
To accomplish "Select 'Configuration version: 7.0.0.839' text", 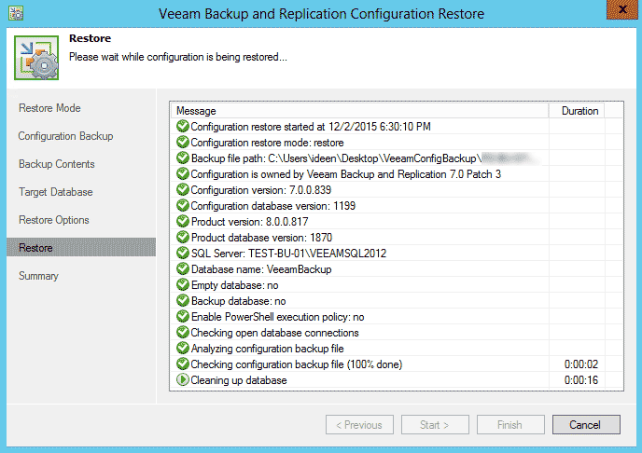I will click(261, 190).
